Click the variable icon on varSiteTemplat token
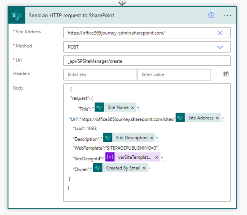The height and width of the screenshot is (215, 247). tap(110, 157)
